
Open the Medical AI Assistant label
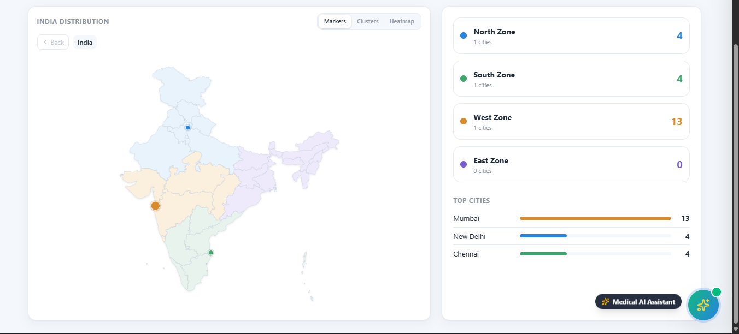coord(638,301)
